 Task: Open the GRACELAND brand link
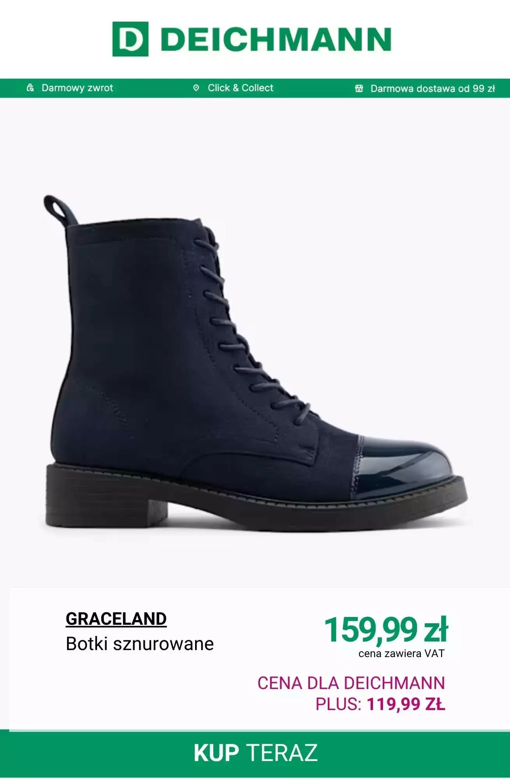[116, 619]
